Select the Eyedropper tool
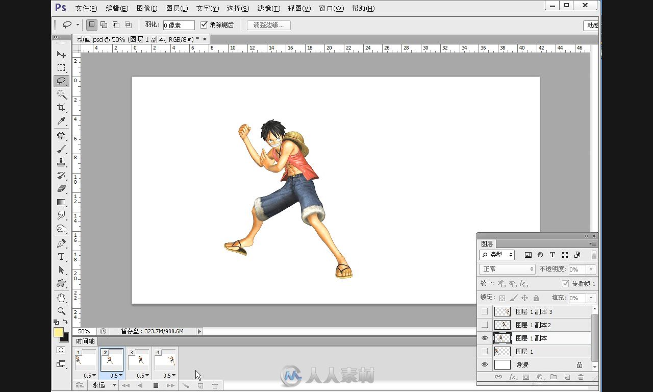 point(61,121)
